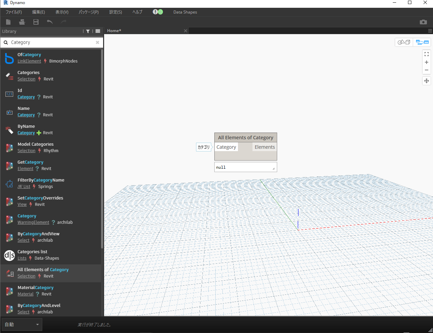Switch to graph view navigation

[x=422, y=42]
